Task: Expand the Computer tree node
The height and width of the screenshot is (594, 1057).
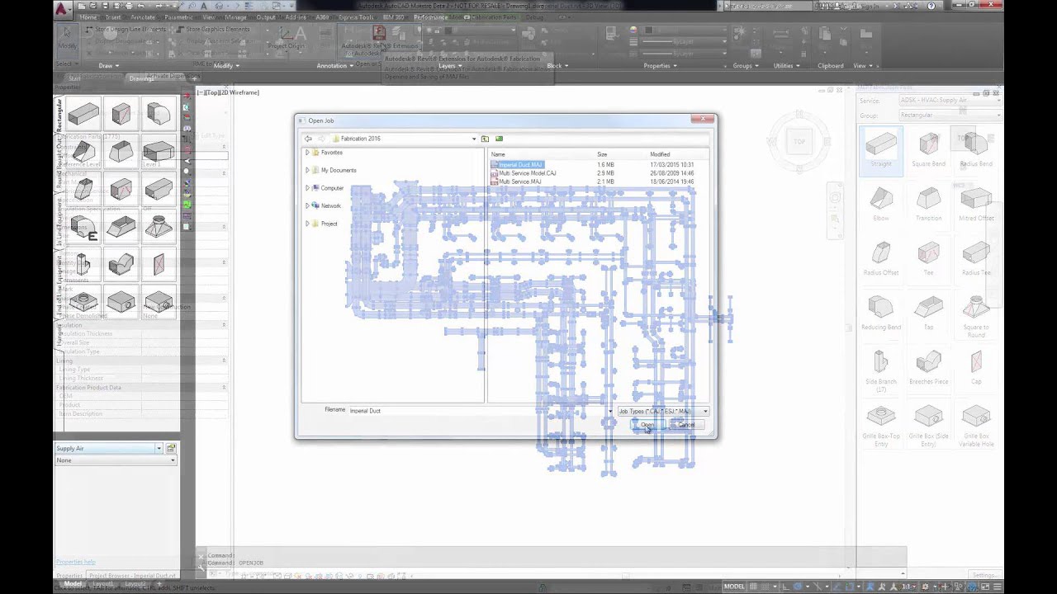Action: tap(307, 188)
